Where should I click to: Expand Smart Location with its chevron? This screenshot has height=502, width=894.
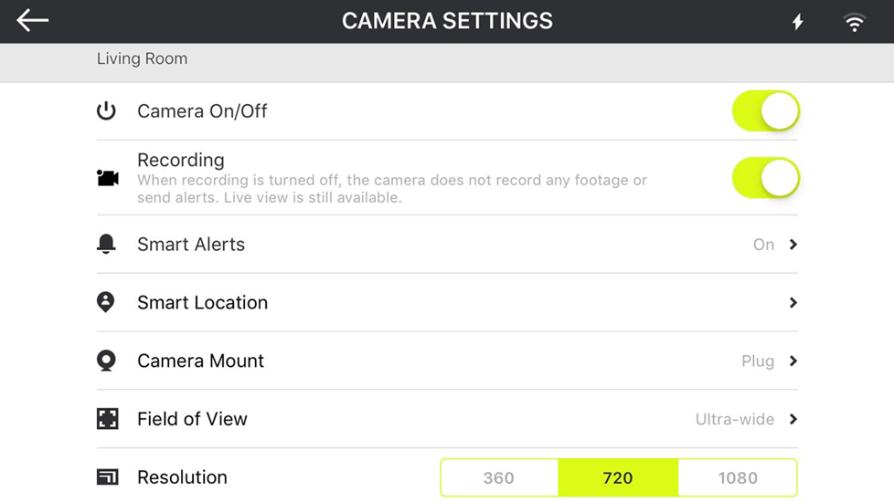coord(793,302)
